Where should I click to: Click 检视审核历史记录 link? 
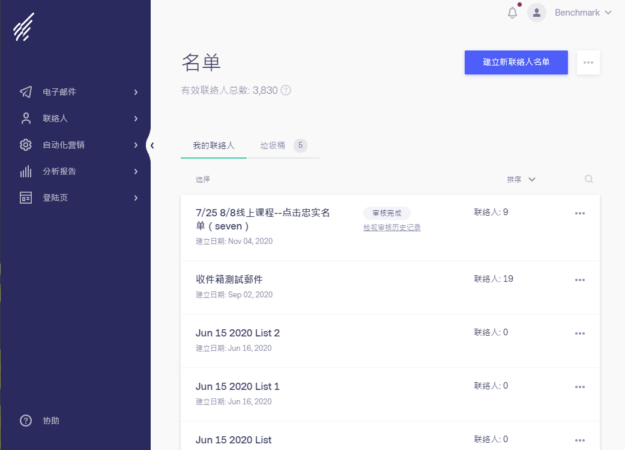[x=392, y=227]
